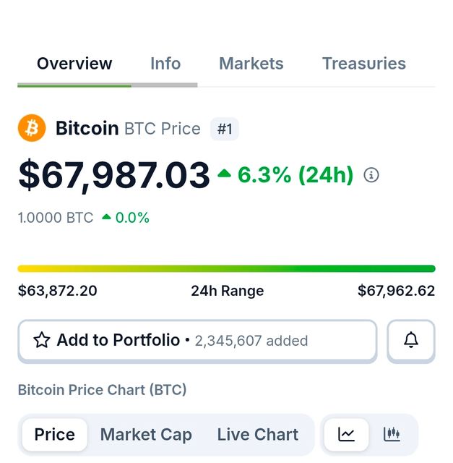Go to the Treasuries tab
Image resolution: width=453 pixels, height=463 pixels.
(x=364, y=64)
